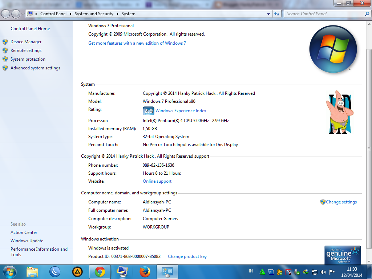Image resolution: width=372 pixels, height=279 pixels.
Task: Switch to Mozilla Firefox in taskbar
Action: coord(145,272)
